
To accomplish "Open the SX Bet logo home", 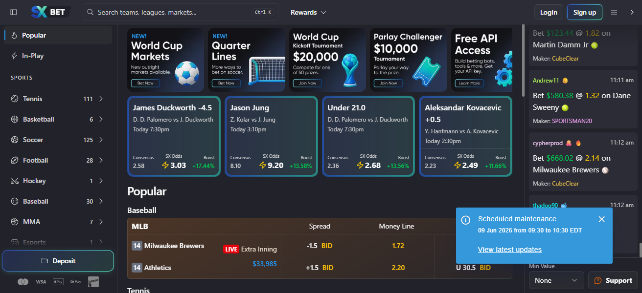I will [50, 12].
